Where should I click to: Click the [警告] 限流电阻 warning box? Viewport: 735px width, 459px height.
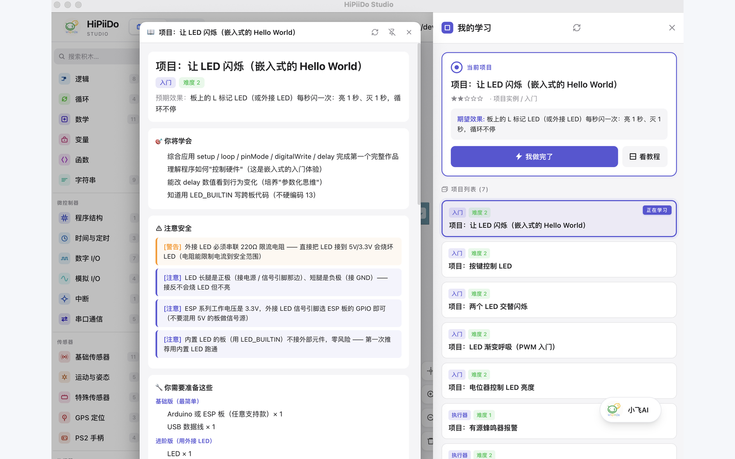coord(278,252)
